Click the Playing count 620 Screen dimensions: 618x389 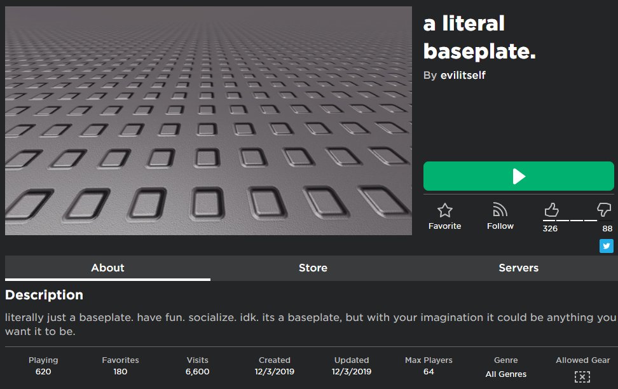pyautogui.click(x=43, y=371)
